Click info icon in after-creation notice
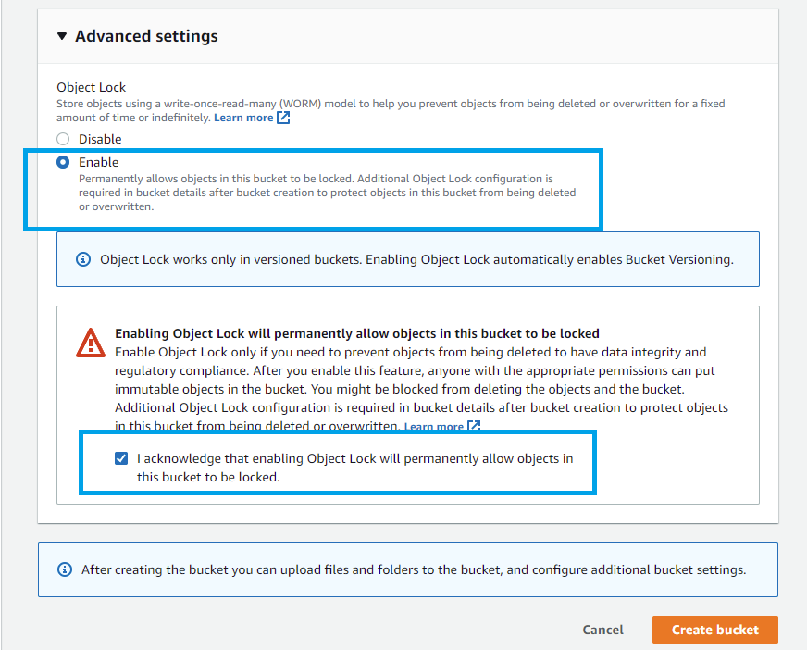 click(x=65, y=569)
